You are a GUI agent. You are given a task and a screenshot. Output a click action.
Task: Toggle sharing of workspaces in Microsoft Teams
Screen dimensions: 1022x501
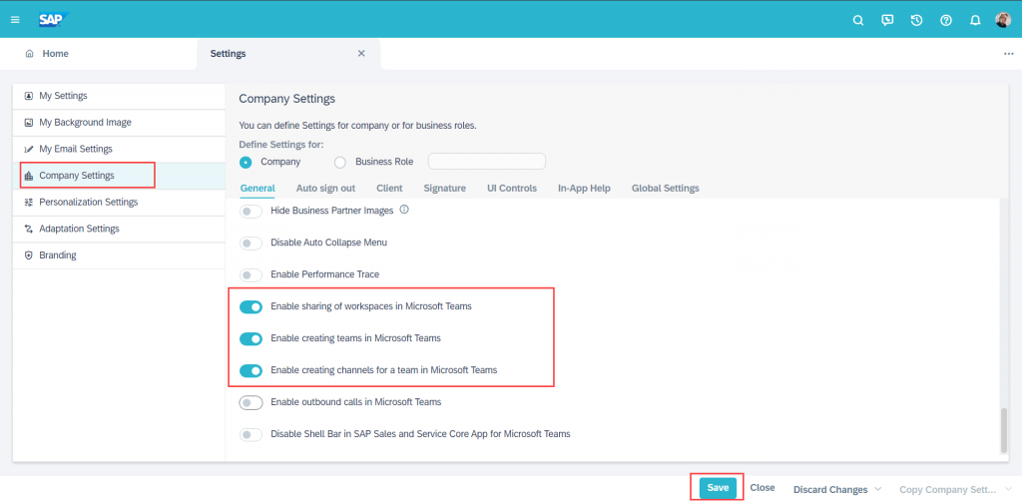(251, 306)
